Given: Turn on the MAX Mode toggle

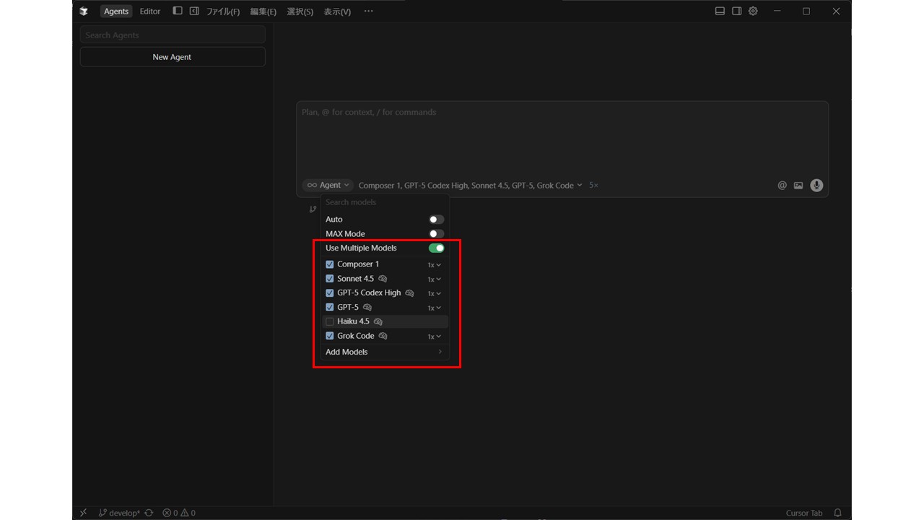Looking at the screenshot, I should [x=436, y=234].
